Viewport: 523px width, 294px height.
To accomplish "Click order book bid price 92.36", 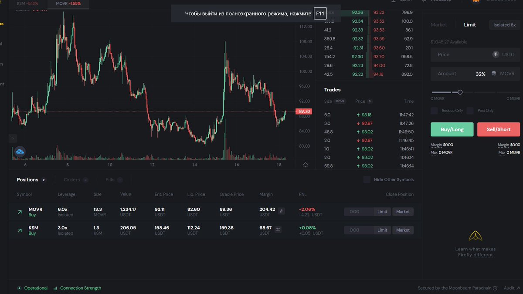I will (x=357, y=13).
